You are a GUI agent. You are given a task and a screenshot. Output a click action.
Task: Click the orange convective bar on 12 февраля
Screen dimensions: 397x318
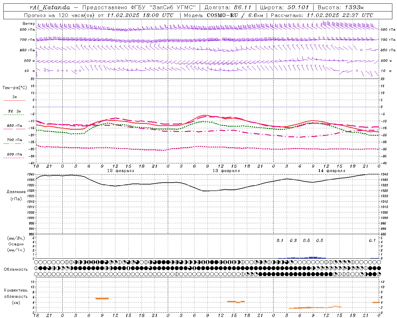pyautogui.click(x=102, y=298)
